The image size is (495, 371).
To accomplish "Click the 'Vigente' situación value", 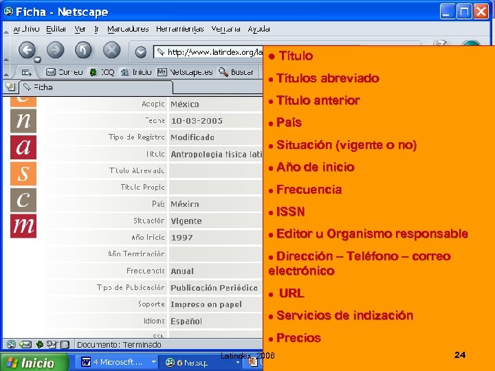I will point(186,221).
